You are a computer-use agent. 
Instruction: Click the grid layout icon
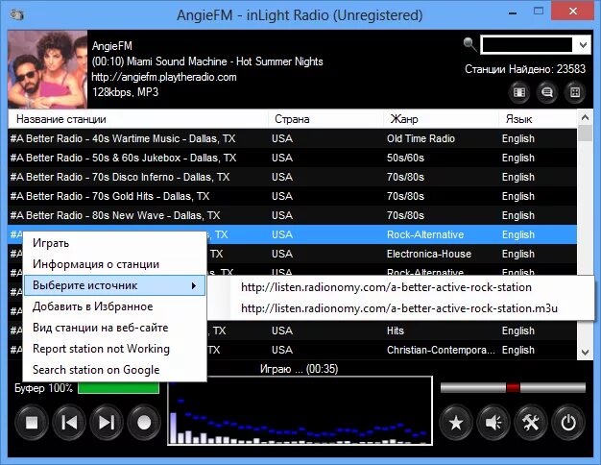(x=575, y=92)
